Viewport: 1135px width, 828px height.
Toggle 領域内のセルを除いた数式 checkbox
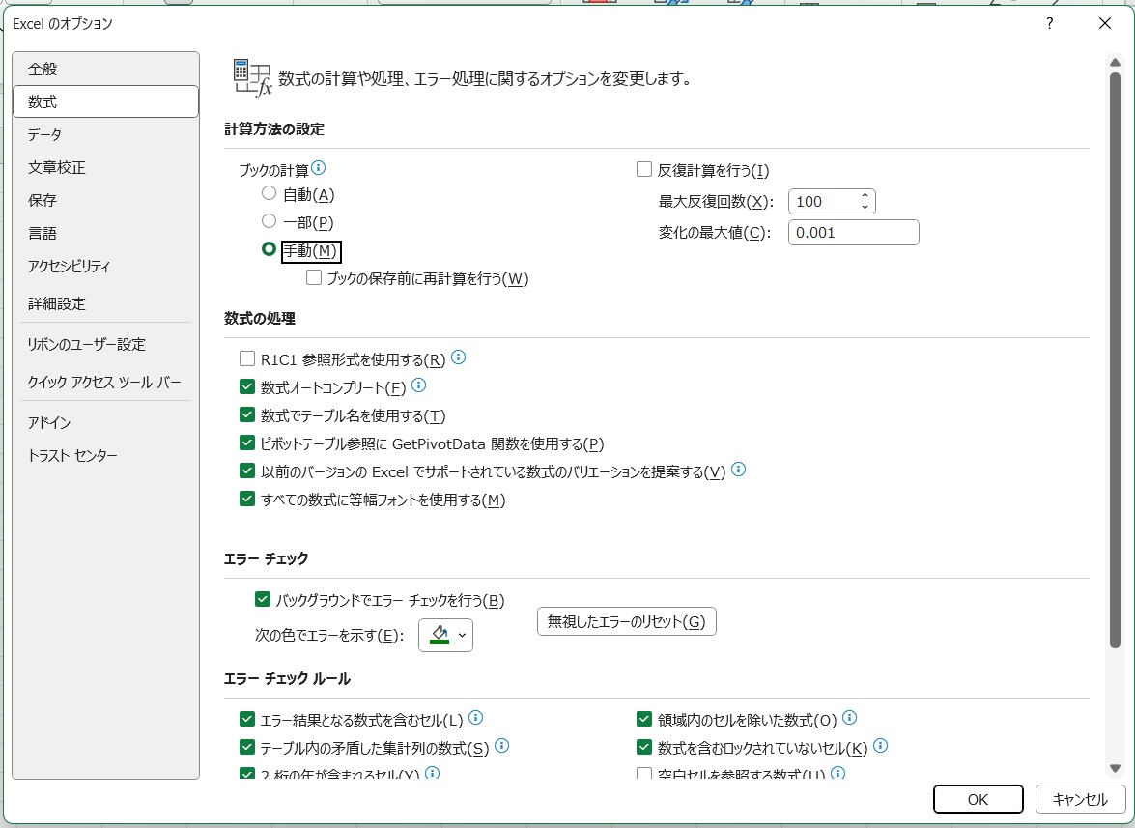644,719
